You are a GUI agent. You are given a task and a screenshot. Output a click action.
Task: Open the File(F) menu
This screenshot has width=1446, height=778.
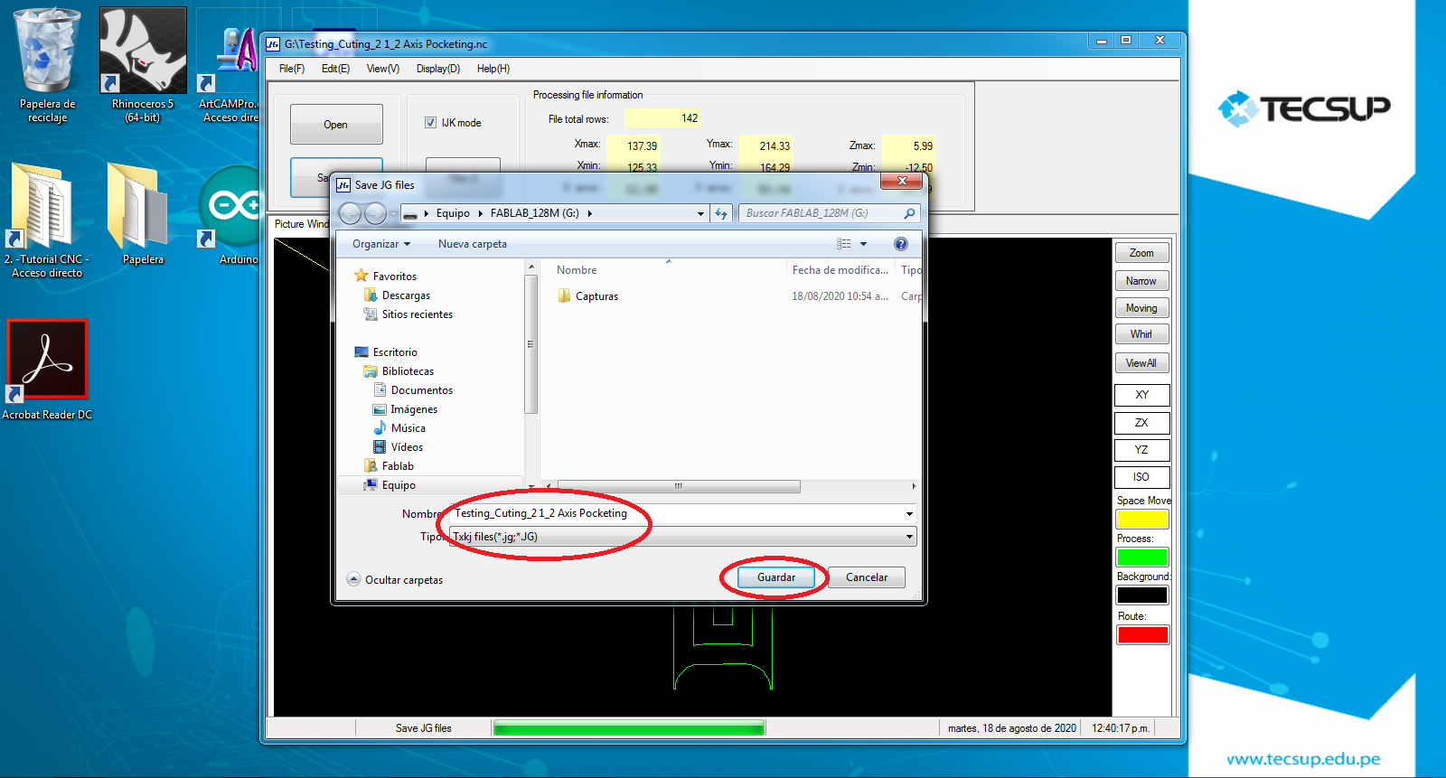[292, 69]
